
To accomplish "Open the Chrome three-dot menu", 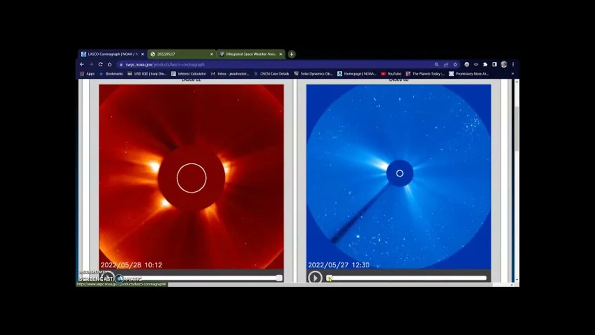I will (x=513, y=65).
